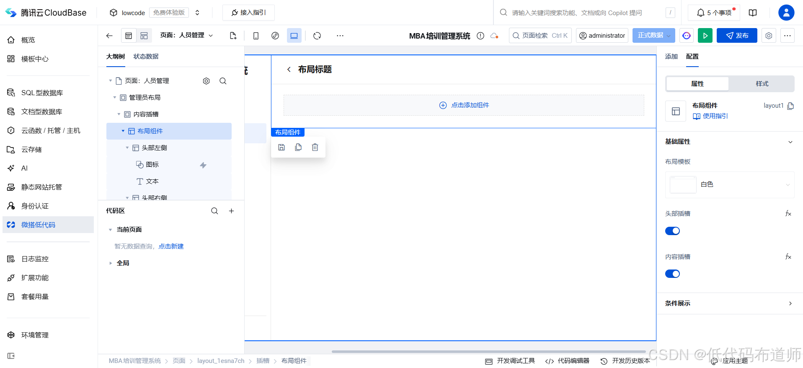This screenshot has width=803, height=368.
Task: Open the Copilot assistant icon
Action: point(687,36)
